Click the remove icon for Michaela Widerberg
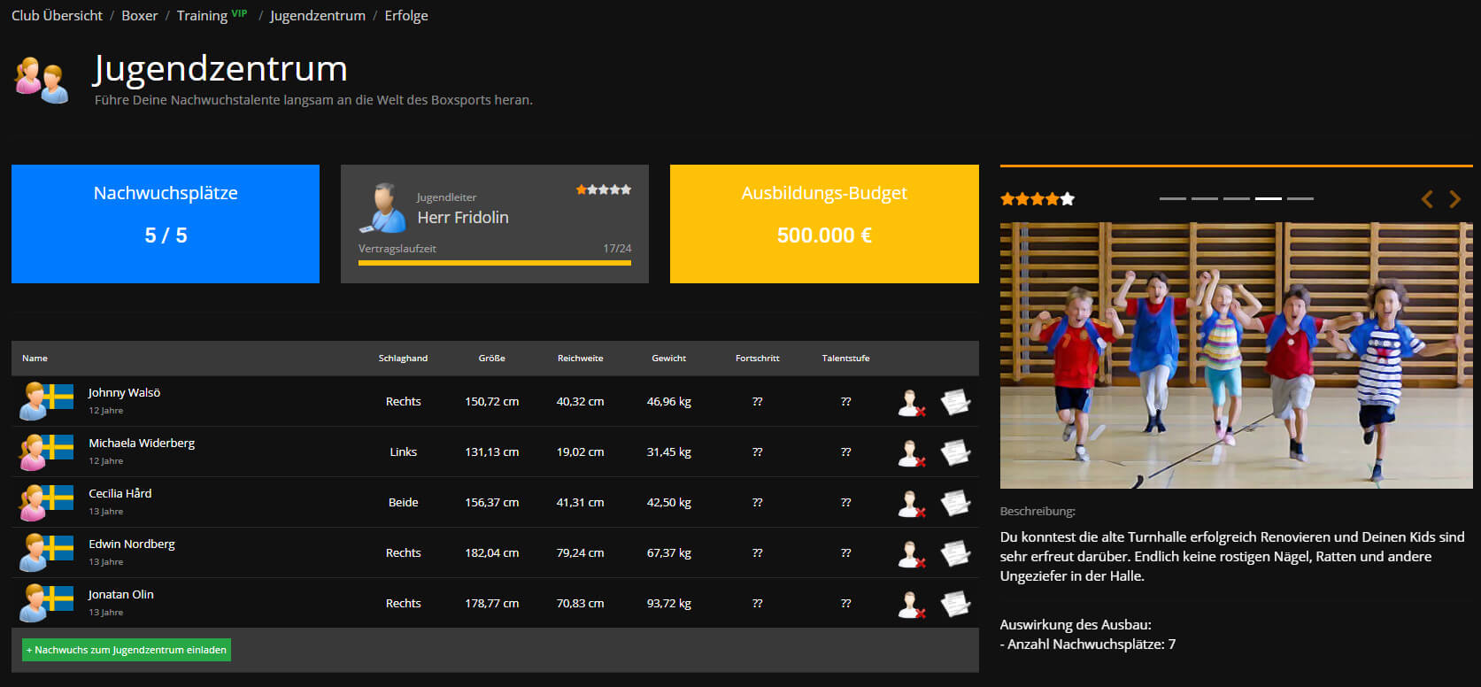 point(911,453)
